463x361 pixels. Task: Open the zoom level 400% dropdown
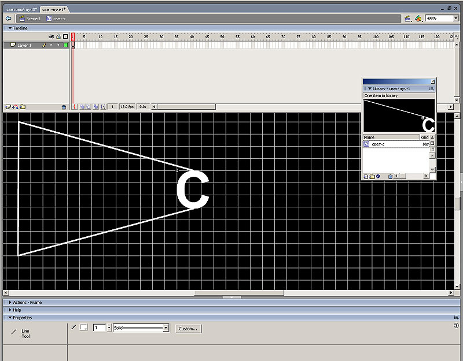point(455,18)
